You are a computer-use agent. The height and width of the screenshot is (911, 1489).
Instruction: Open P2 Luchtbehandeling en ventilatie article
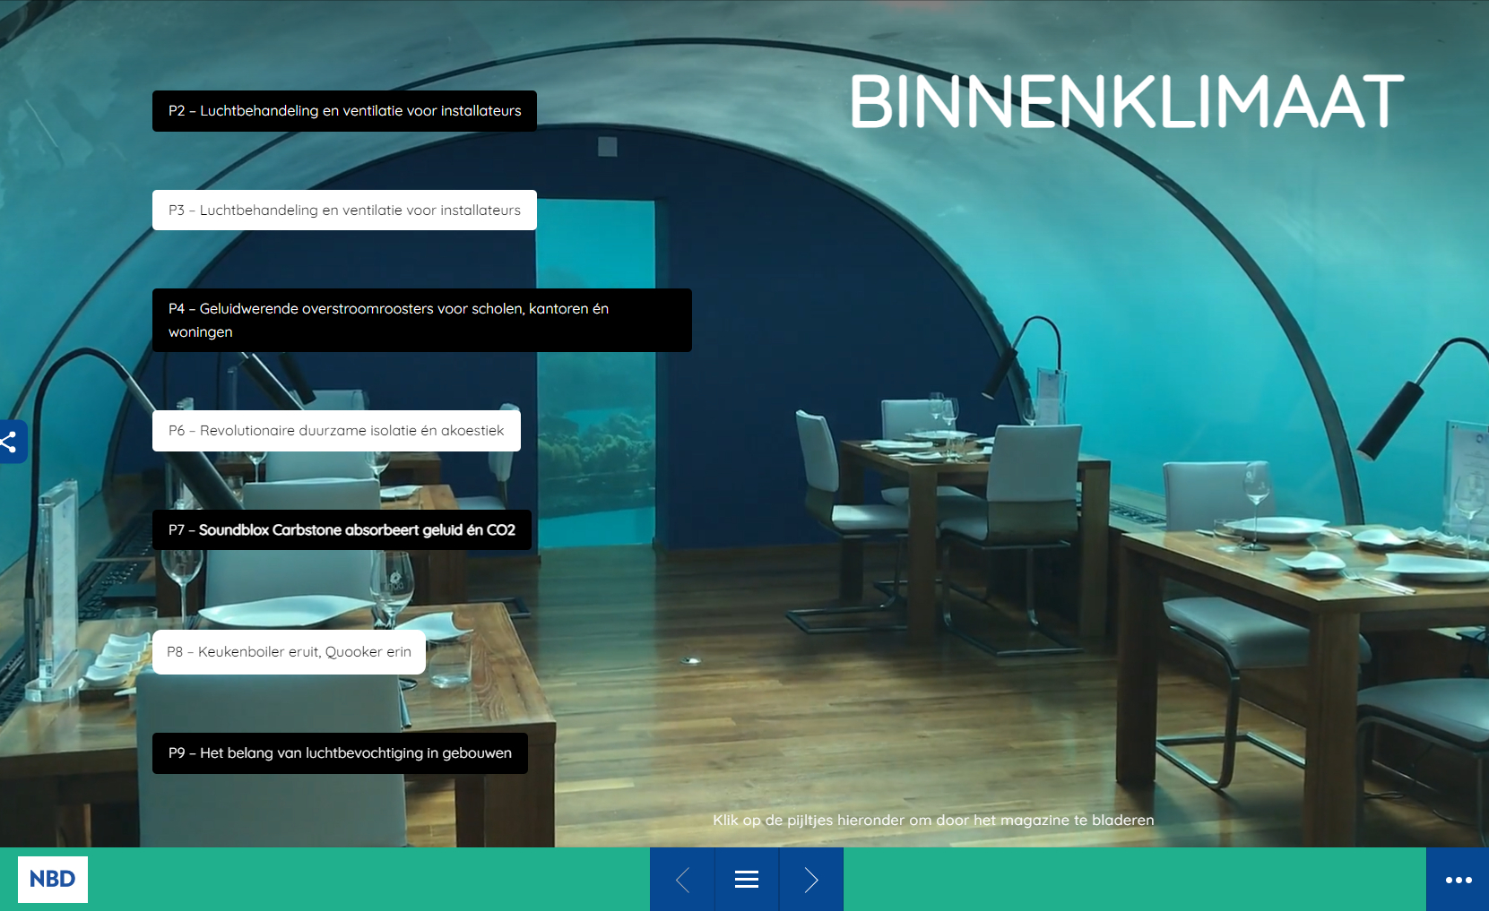pos(344,111)
